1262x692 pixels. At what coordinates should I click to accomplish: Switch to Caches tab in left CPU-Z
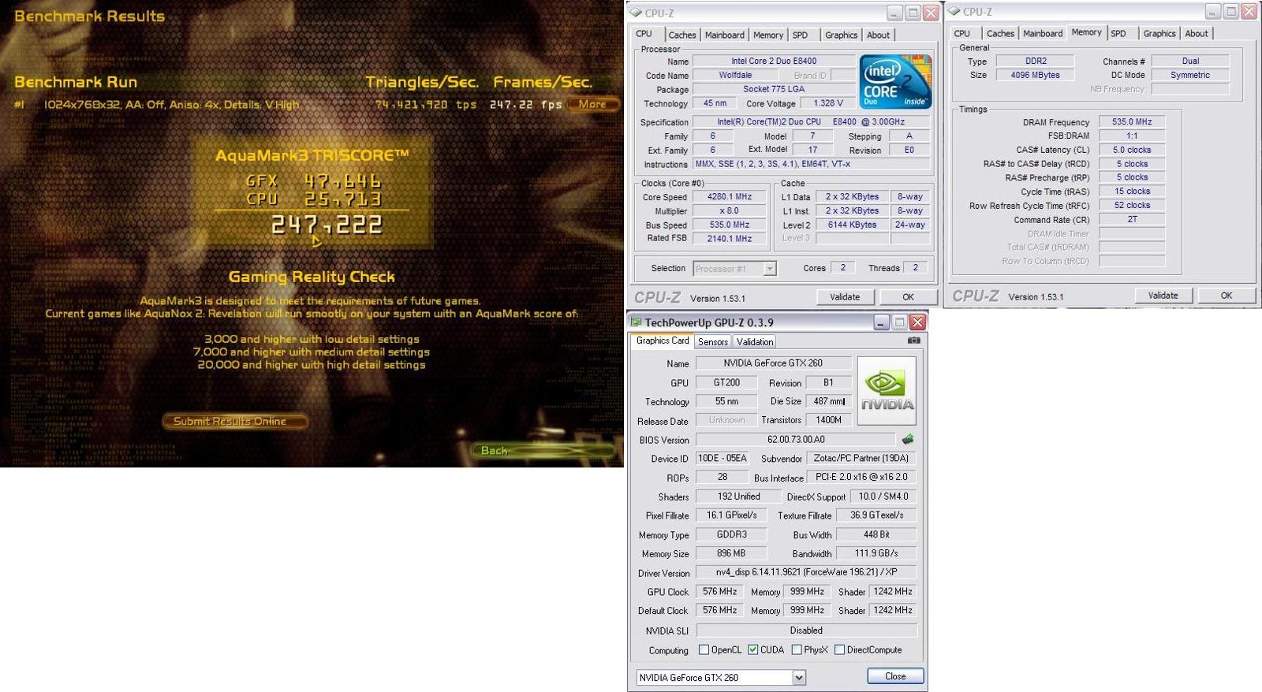pos(682,35)
